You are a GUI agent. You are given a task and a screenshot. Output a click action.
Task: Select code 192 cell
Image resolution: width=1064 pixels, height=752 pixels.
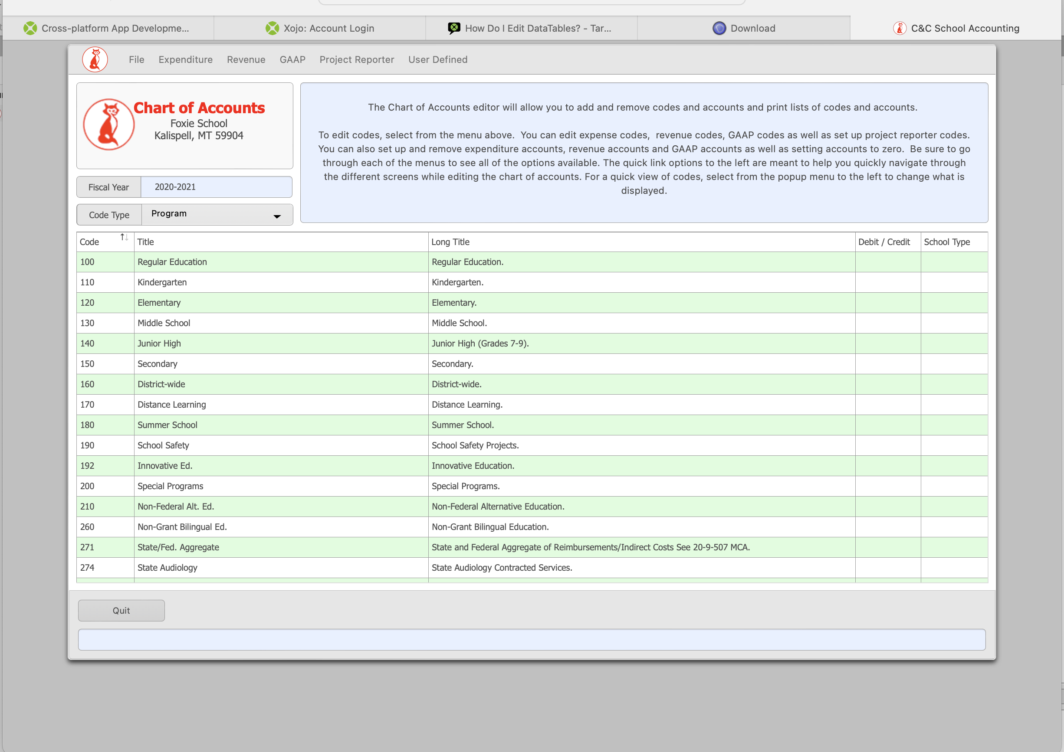click(105, 466)
